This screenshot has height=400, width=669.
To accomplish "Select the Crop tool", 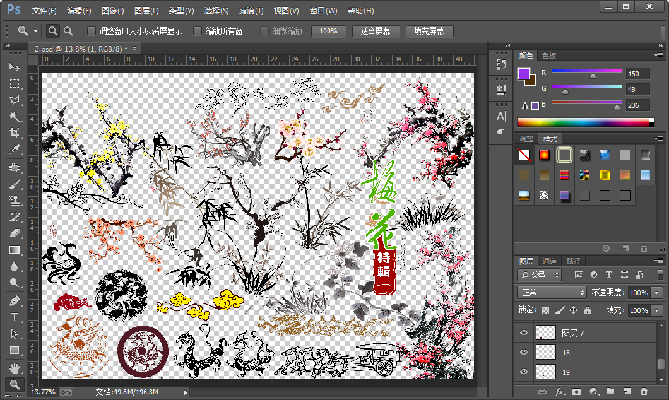I will 14,133.
